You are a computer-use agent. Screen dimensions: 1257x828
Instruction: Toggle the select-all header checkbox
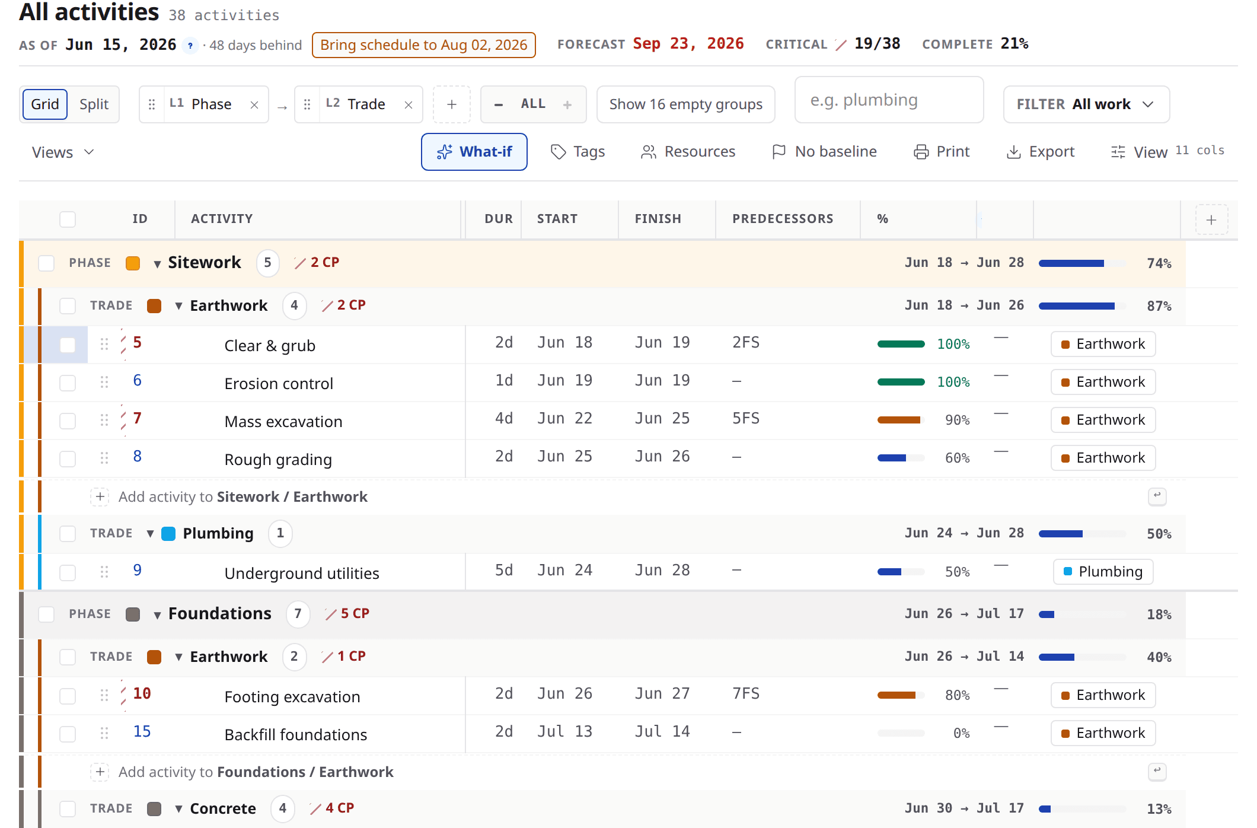tap(68, 219)
